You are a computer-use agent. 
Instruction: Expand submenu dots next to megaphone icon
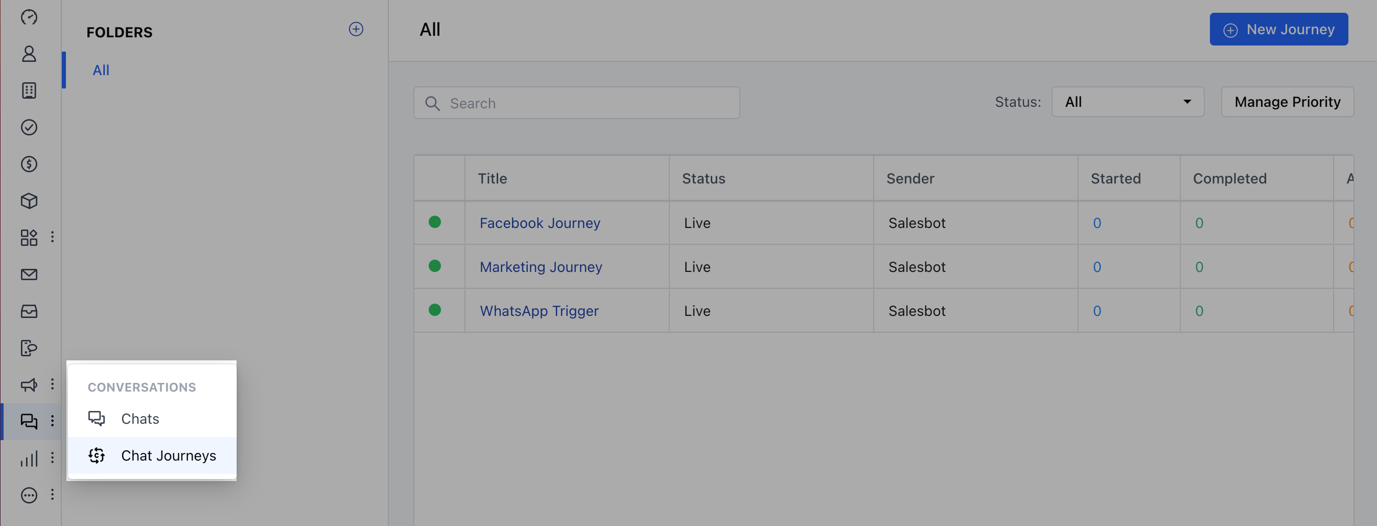[53, 384]
